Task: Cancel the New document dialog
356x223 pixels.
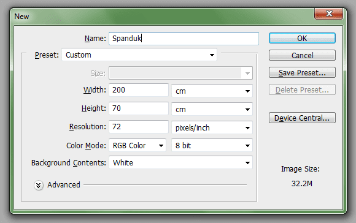Action: (302, 55)
